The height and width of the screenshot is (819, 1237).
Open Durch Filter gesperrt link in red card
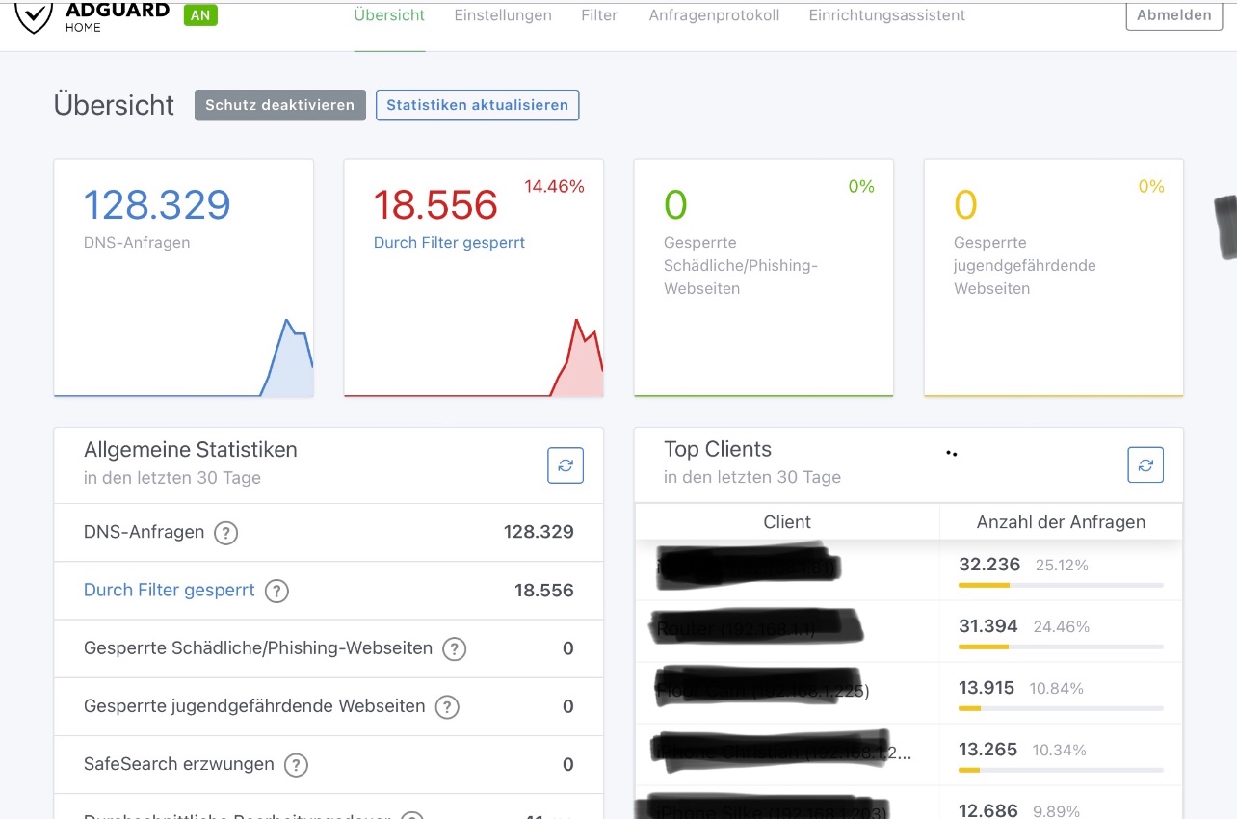tap(449, 243)
